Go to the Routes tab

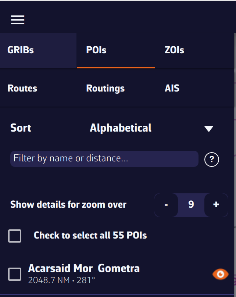pos(22,89)
